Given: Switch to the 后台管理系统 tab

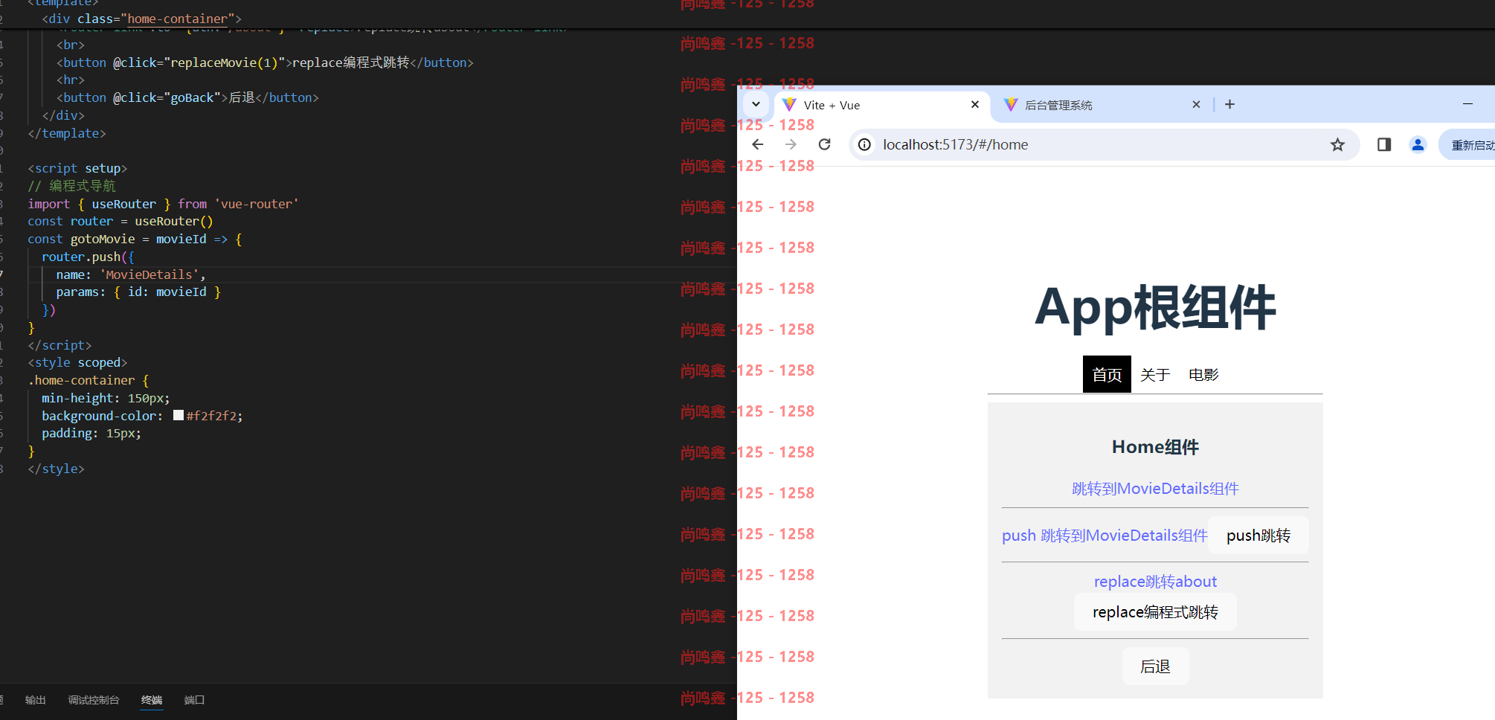Looking at the screenshot, I should click(x=1101, y=105).
